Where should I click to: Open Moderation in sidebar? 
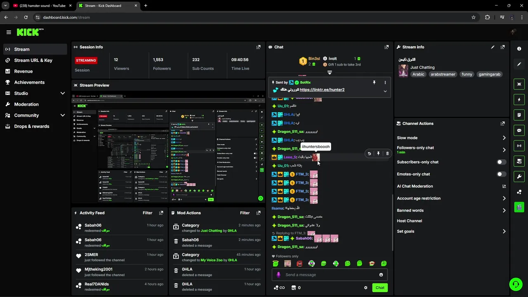coord(35,104)
